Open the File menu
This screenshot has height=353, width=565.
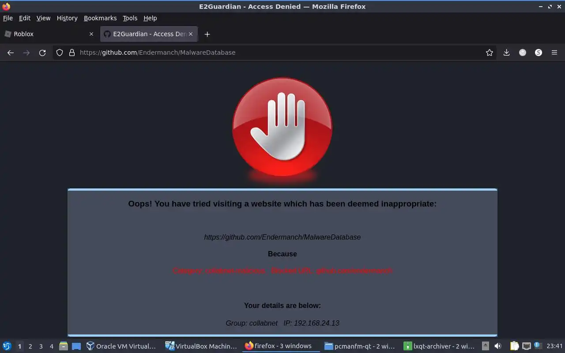point(8,18)
